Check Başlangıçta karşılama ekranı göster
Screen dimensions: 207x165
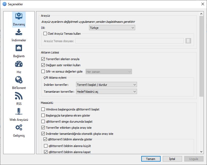click(43, 115)
